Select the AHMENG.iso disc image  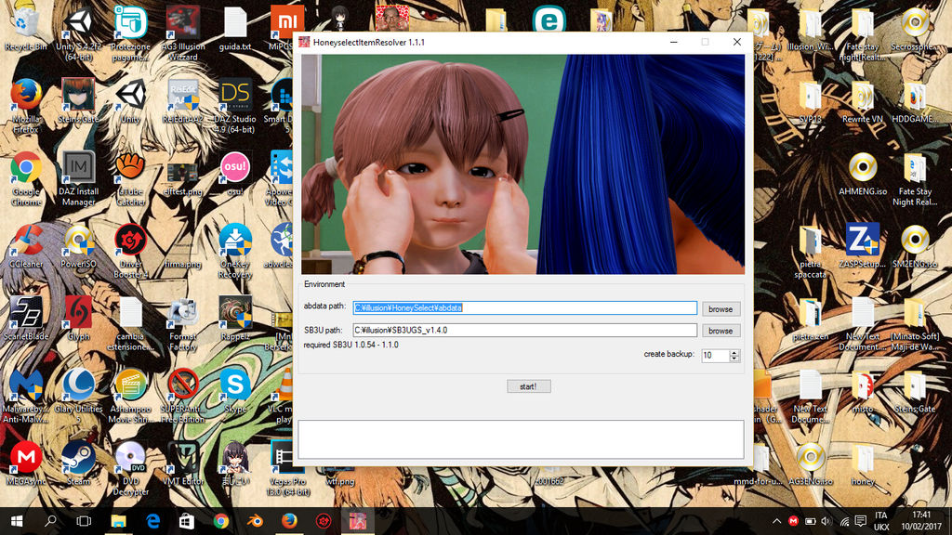(863, 174)
